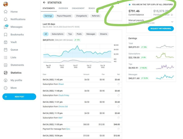Viewport: 183px width, 139px height.
Task: Select the Earnings filter pill
Action: 48,16
